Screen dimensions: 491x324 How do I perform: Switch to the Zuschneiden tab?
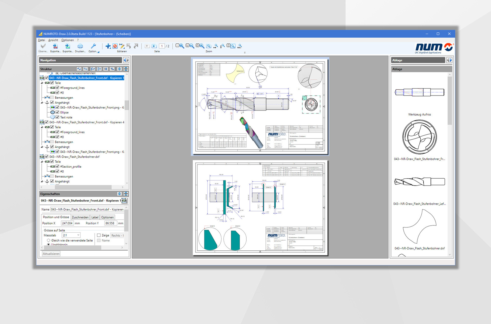tap(80, 217)
